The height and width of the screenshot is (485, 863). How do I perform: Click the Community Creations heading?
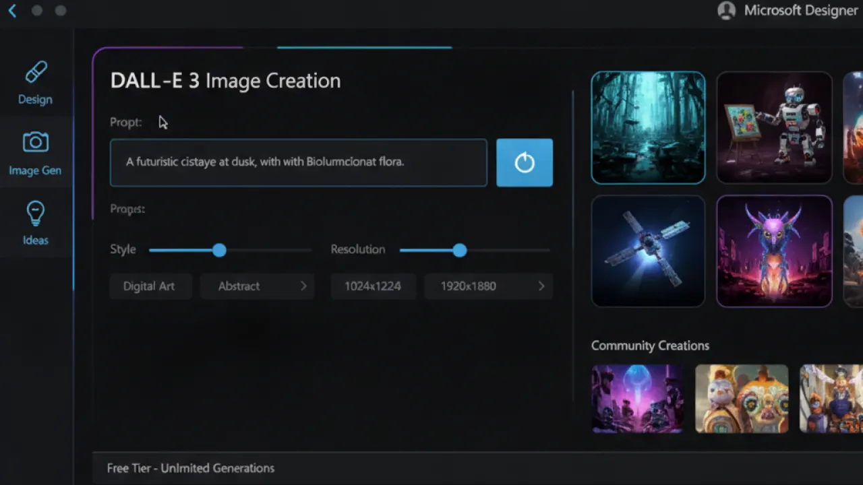coord(650,346)
